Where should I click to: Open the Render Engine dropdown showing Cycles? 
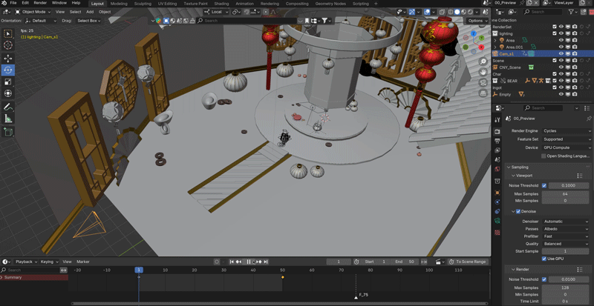[x=567, y=131]
